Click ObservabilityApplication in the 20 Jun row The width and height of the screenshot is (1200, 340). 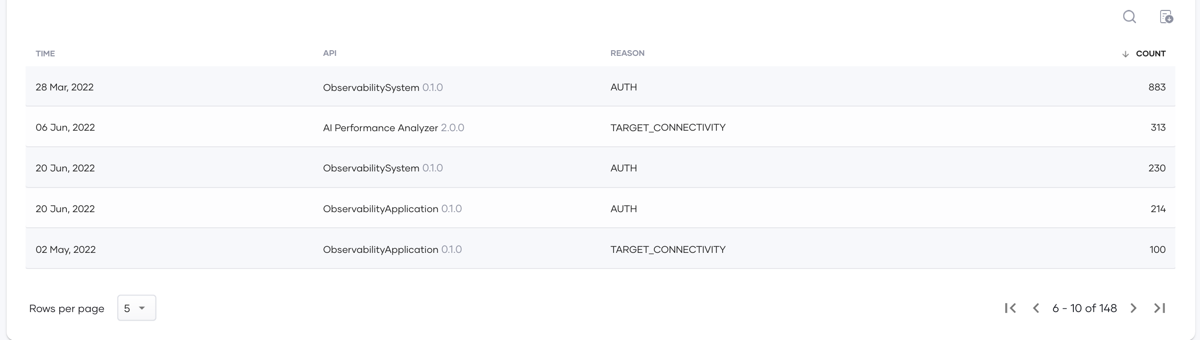pyautogui.click(x=380, y=209)
